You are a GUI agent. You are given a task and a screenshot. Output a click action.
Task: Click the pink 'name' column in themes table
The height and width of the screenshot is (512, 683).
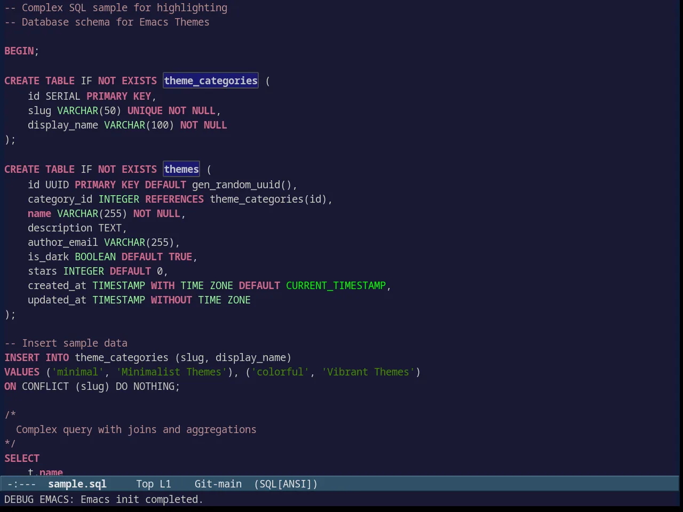pos(39,213)
